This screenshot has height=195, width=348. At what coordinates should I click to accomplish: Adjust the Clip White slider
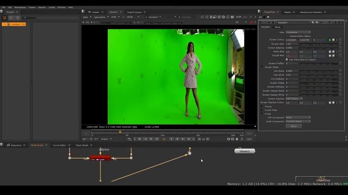pyautogui.click(x=319, y=75)
